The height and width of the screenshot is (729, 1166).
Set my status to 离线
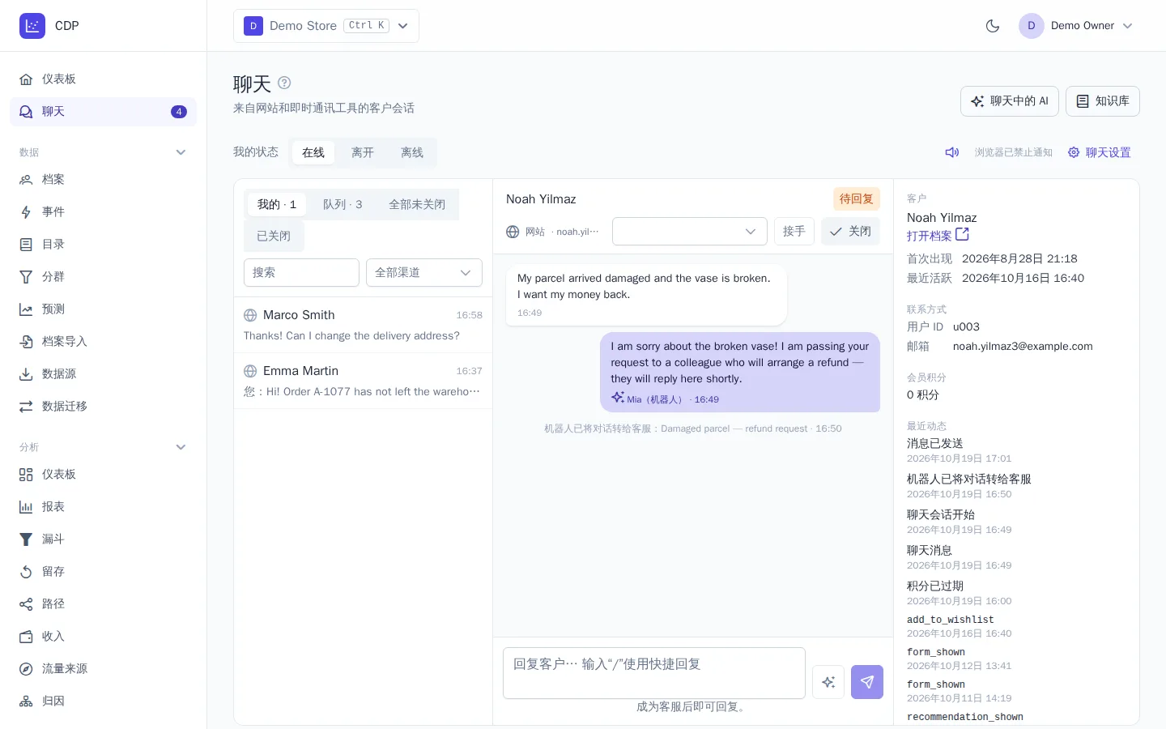[x=412, y=152]
